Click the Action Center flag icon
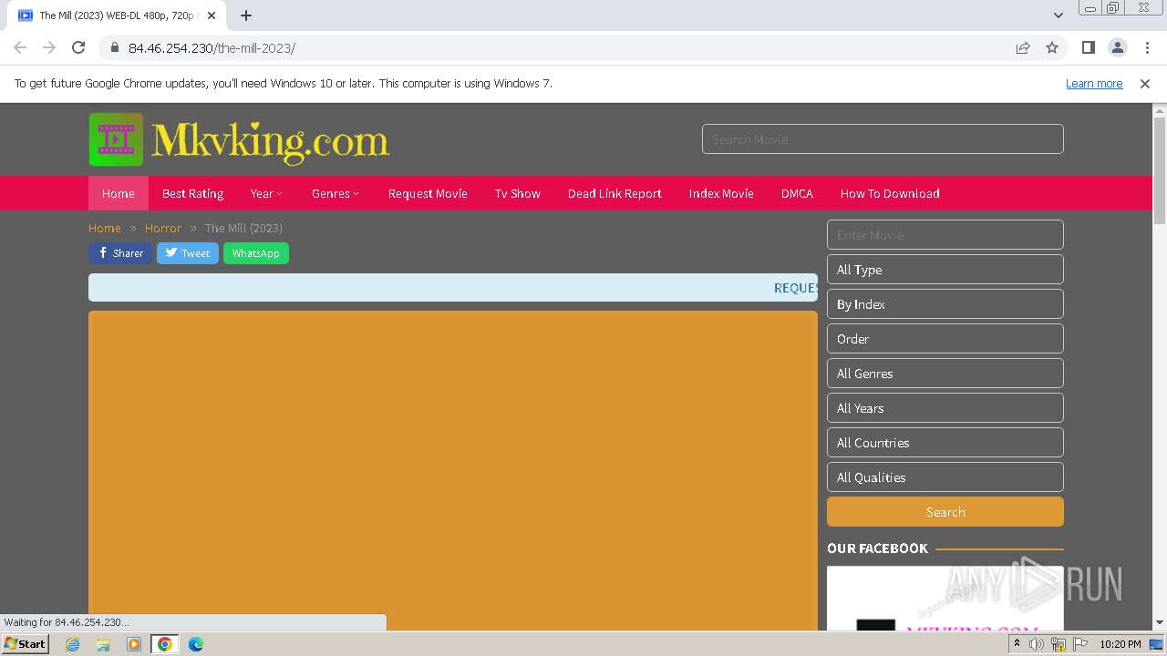 (1080, 644)
